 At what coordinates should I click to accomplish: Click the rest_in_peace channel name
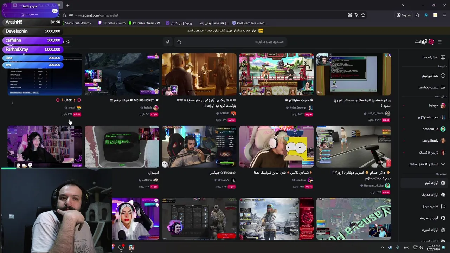click(x=375, y=113)
